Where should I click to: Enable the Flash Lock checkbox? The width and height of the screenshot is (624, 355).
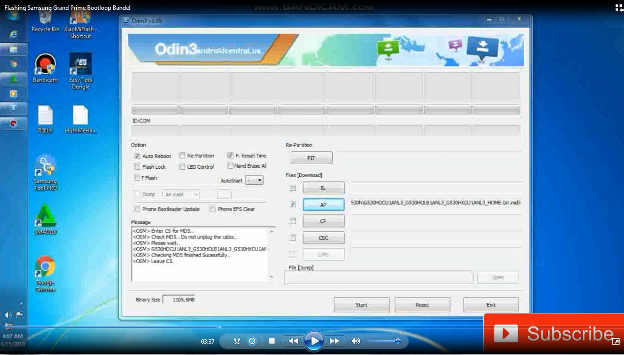tap(137, 167)
